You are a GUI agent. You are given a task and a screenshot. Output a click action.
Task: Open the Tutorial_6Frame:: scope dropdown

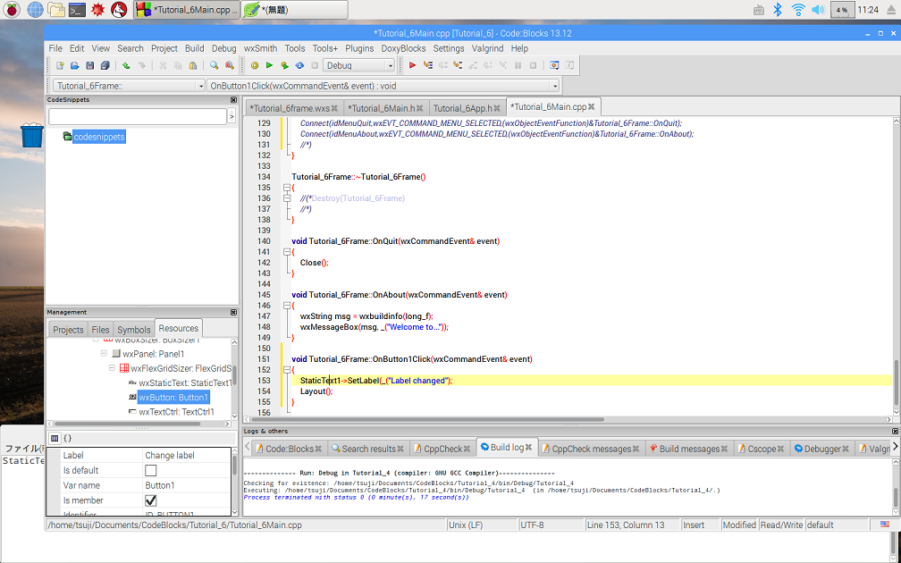(129, 86)
